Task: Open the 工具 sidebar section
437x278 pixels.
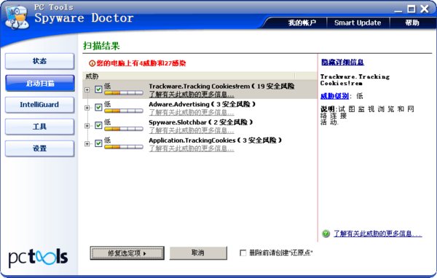Action: pyautogui.click(x=39, y=127)
